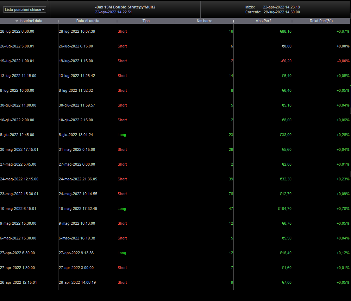The width and height of the screenshot is (351, 301).
Task: Click the Corrente 28-lug-2022 14.30.00 timestamp
Action: tap(282, 12)
